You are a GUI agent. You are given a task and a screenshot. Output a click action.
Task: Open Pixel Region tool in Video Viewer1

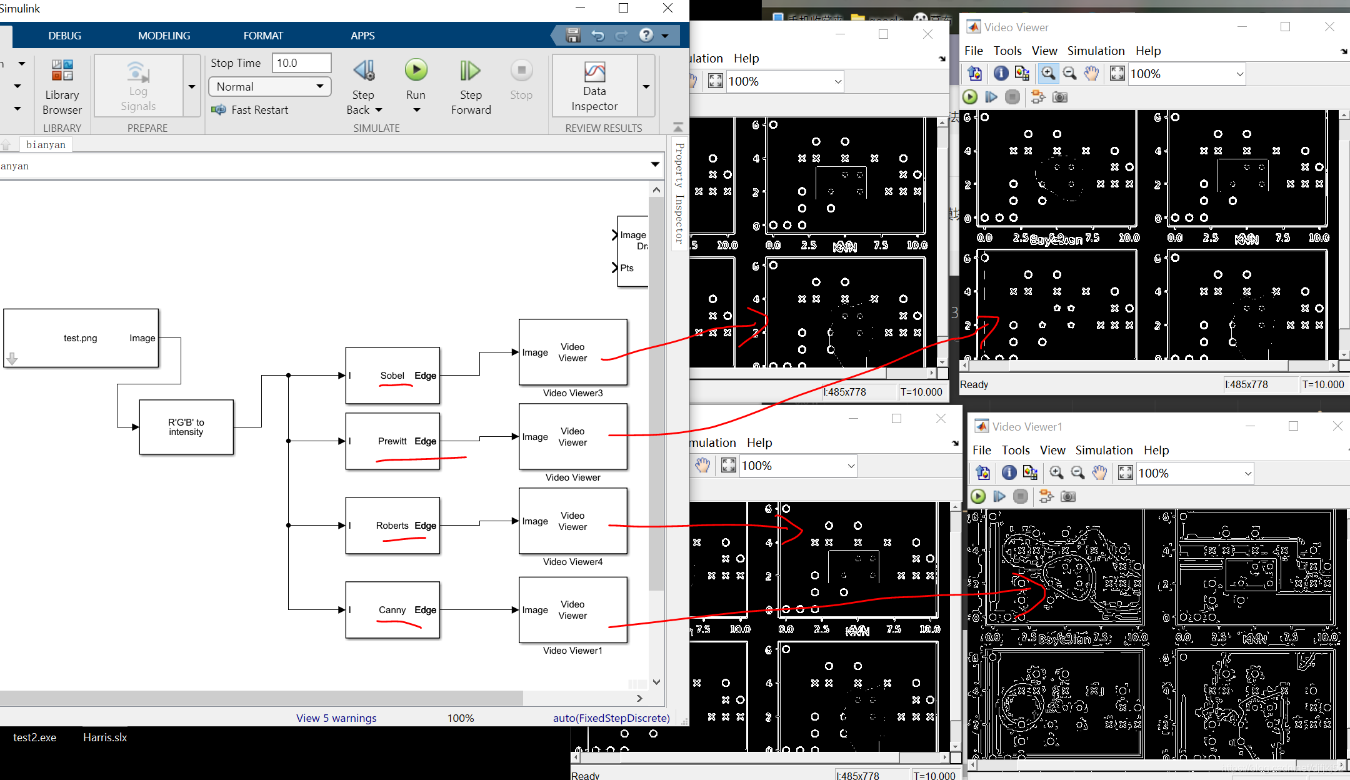click(1030, 473)
